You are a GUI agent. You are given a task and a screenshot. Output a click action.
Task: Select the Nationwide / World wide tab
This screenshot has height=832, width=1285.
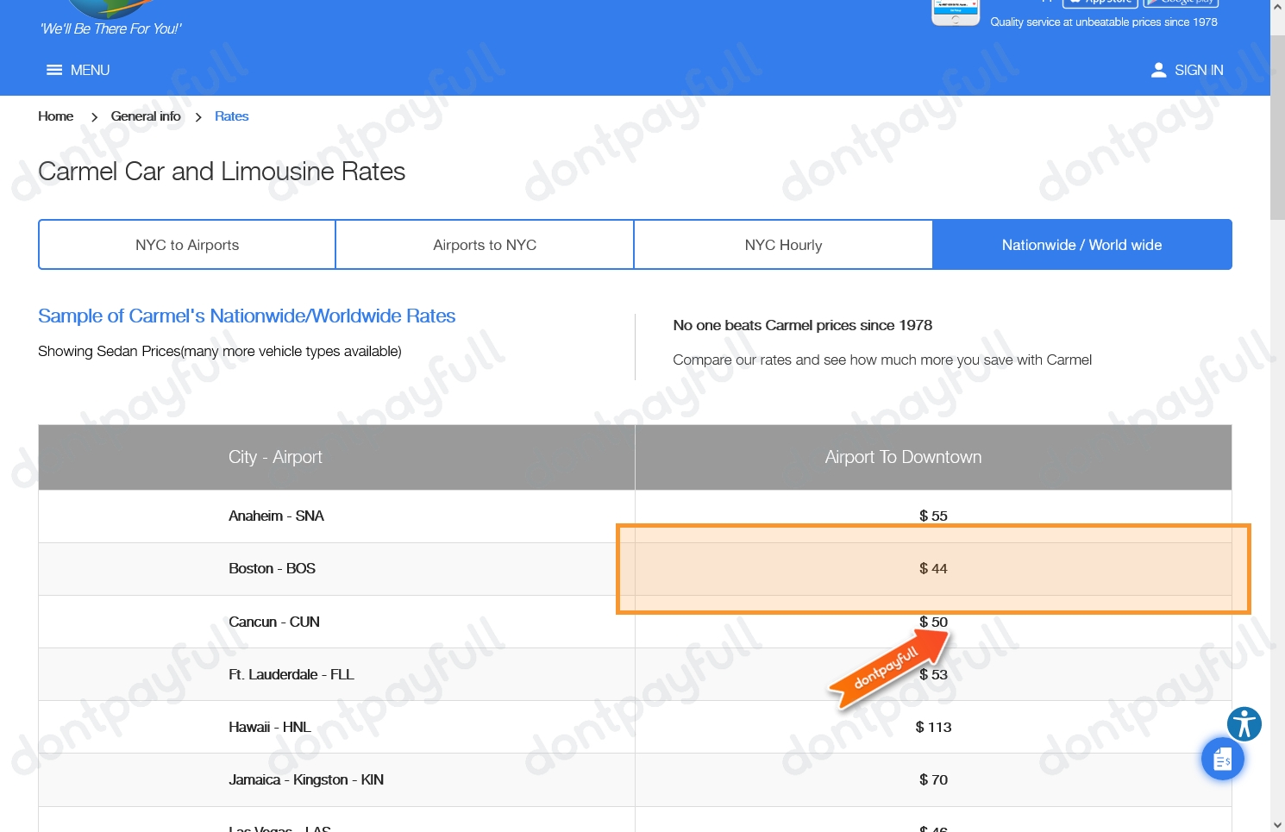click(x=1081, y=245)
